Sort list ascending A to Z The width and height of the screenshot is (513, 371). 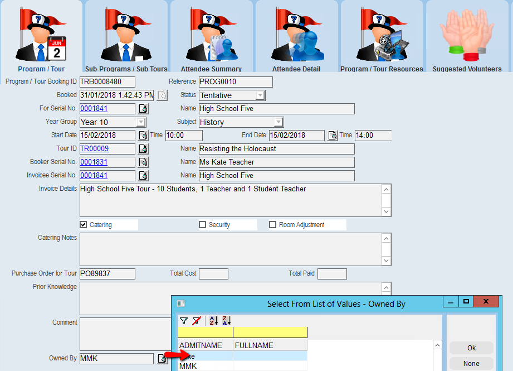coord(213,321)
